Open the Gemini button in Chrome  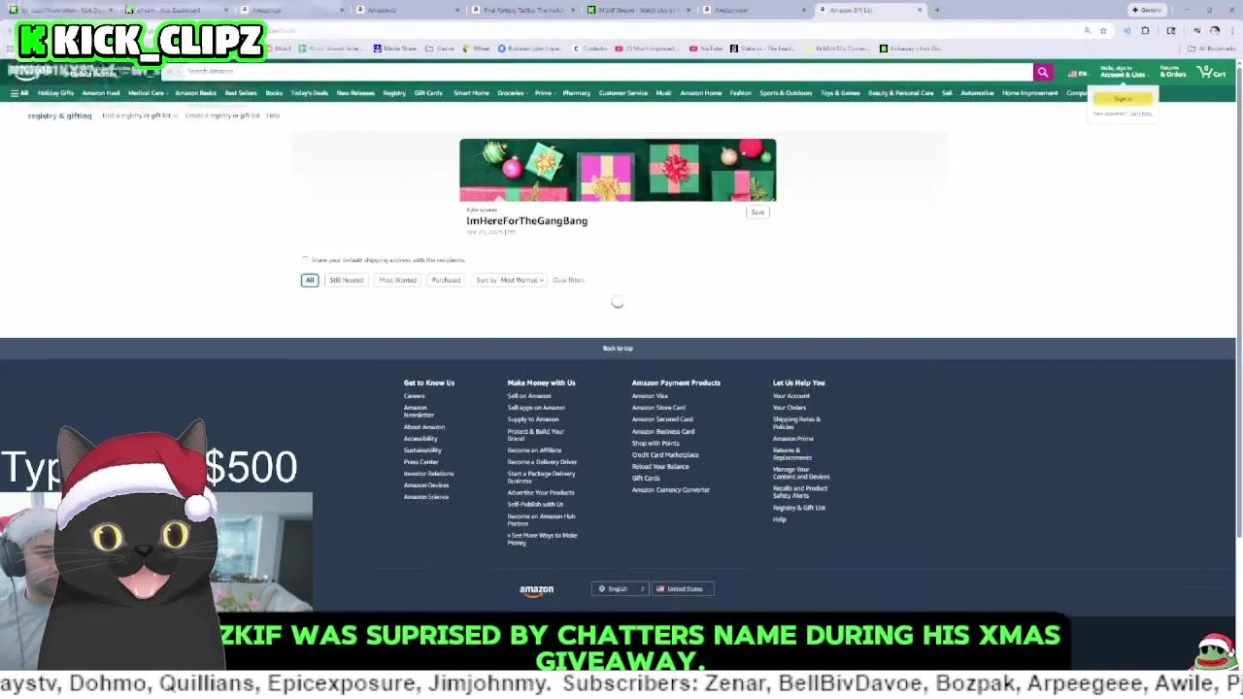[x=1147, y=10]
